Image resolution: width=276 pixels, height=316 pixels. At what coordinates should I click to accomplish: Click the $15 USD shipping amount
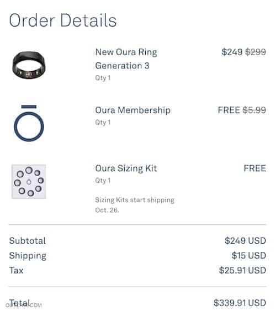[248, 255]
